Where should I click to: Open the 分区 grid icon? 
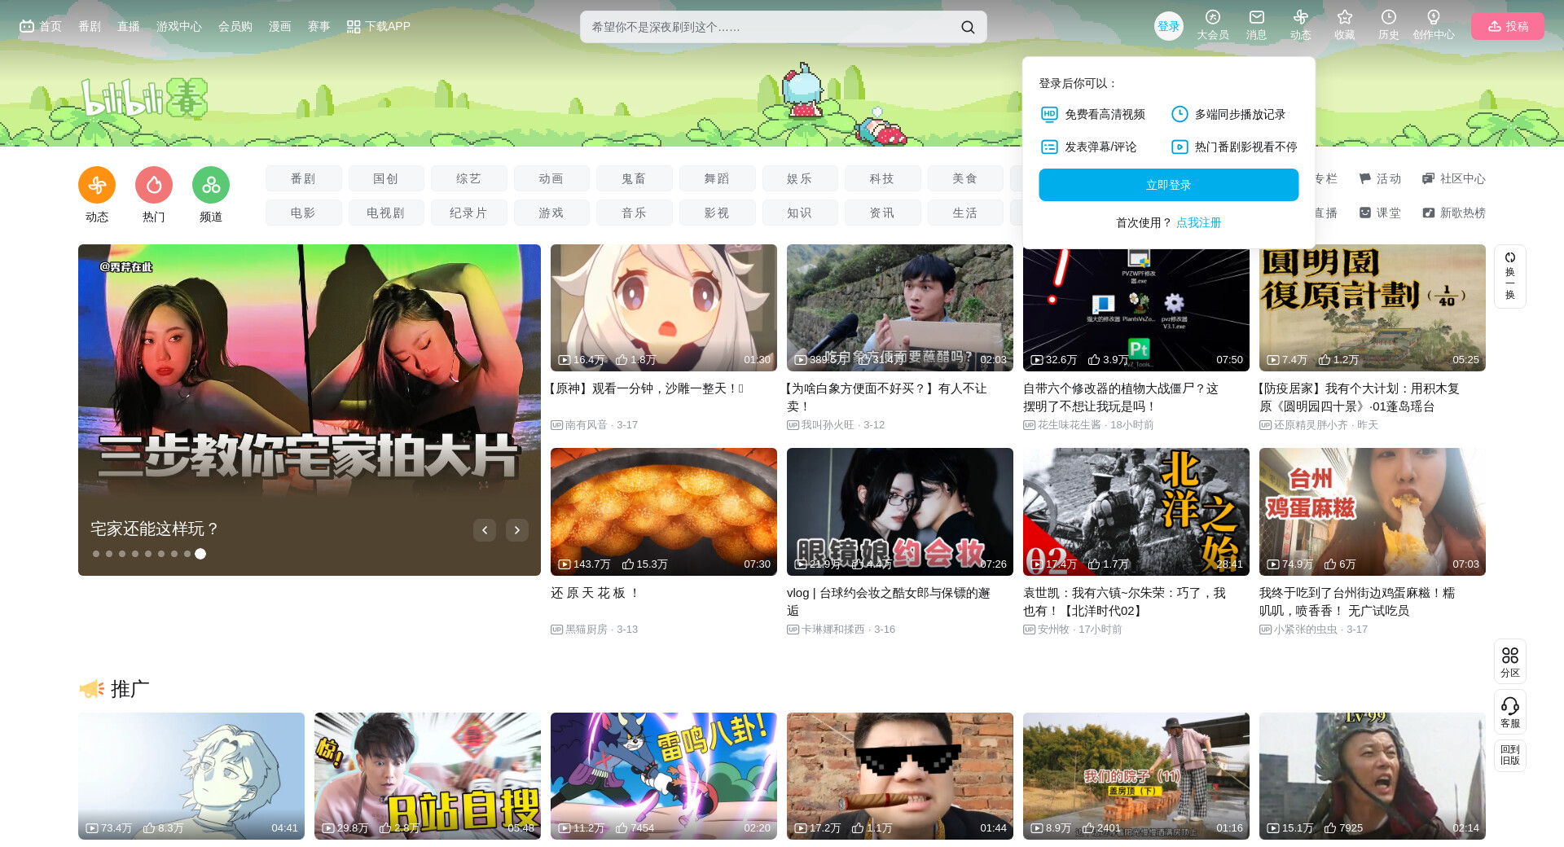pyautogui.click(x=1510, y=656)
